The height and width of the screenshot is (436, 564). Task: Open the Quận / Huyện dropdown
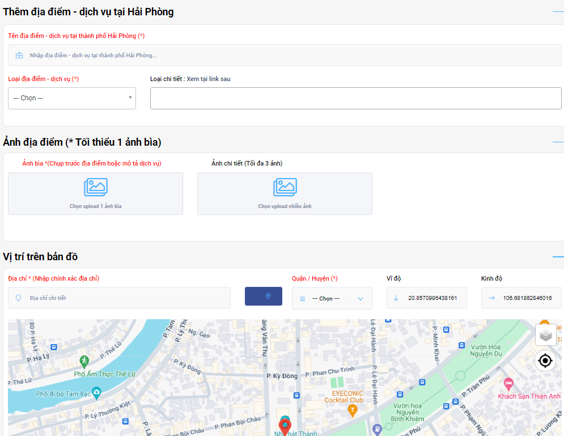click(332, 298)
